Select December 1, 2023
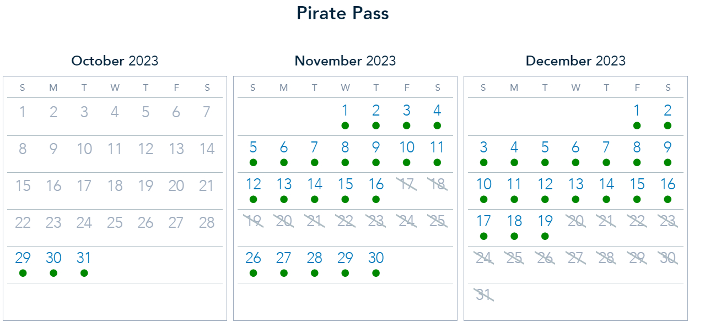The height and width of the screenshot is (323, 705). tap(637, 111)
